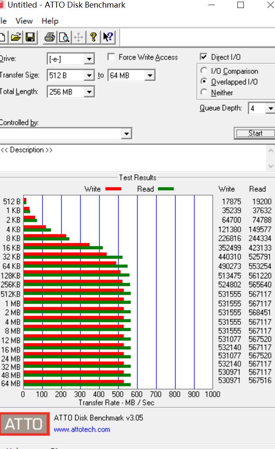Click the read value 568451
275x449 pixels.
260,313
